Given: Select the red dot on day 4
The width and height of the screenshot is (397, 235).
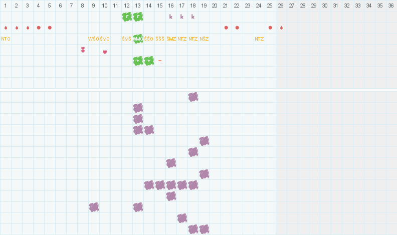Looking at the screenshot, I should 39,28.
